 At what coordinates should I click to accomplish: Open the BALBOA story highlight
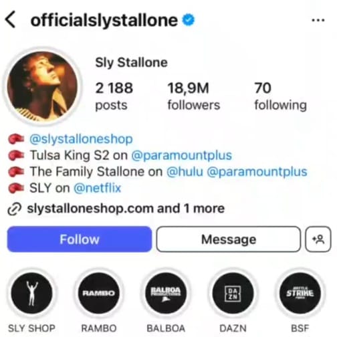click(x=166, y=293)
